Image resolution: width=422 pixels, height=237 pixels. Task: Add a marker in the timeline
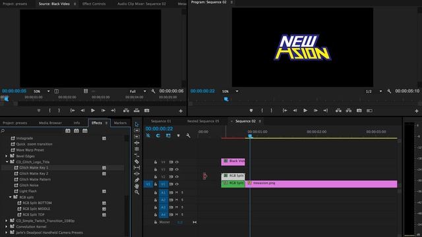(178, 136)
